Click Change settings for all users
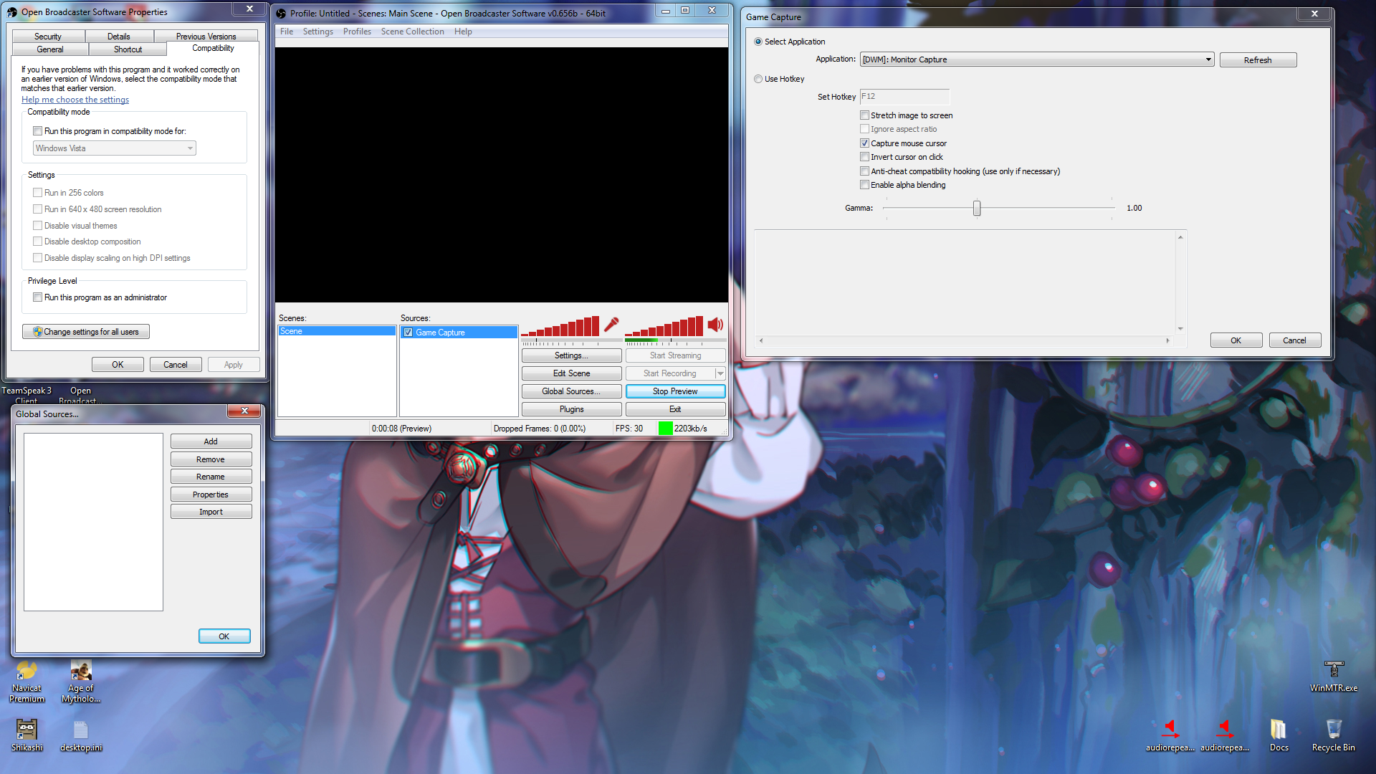This screenshot has width=1376, height=774. (86, 332)
